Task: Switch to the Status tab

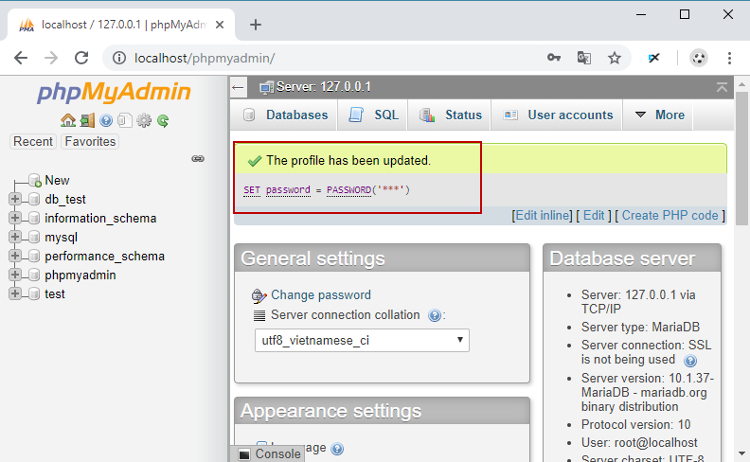Action: click(x=450, y=115)
